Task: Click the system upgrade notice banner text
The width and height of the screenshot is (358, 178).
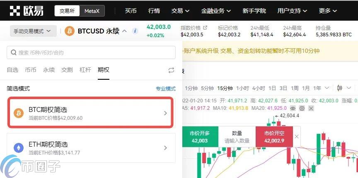Action: (251, 51)
